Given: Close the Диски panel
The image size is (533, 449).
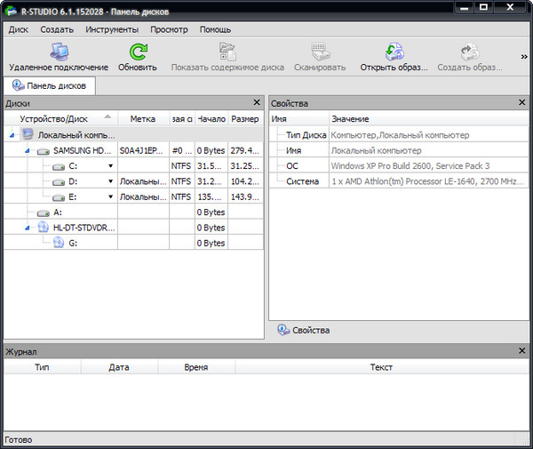Looking at the screenshot, I should pos(257,103).
